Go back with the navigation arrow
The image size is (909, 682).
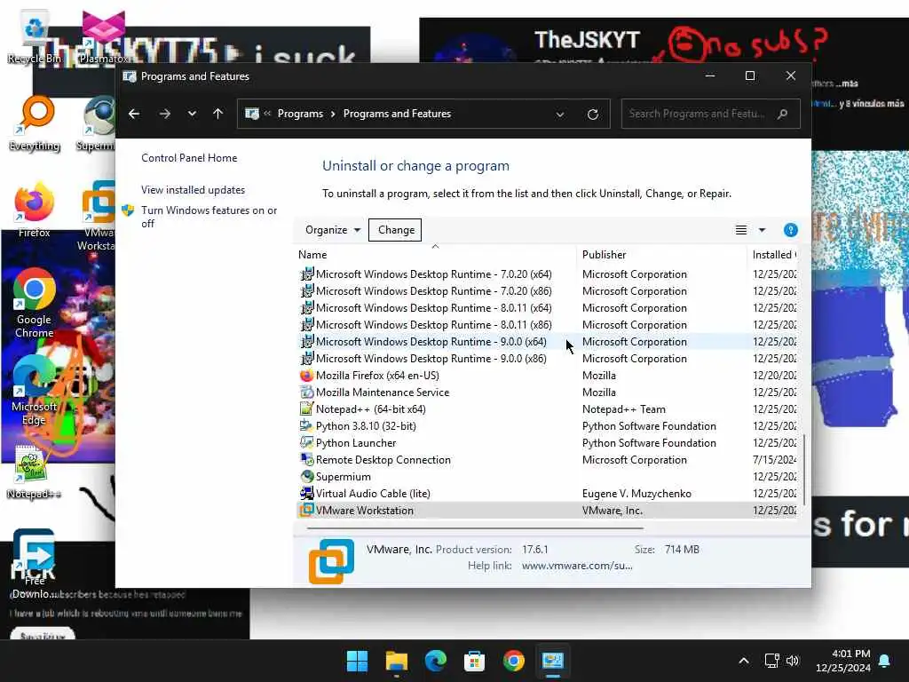(x=134, y=114)
